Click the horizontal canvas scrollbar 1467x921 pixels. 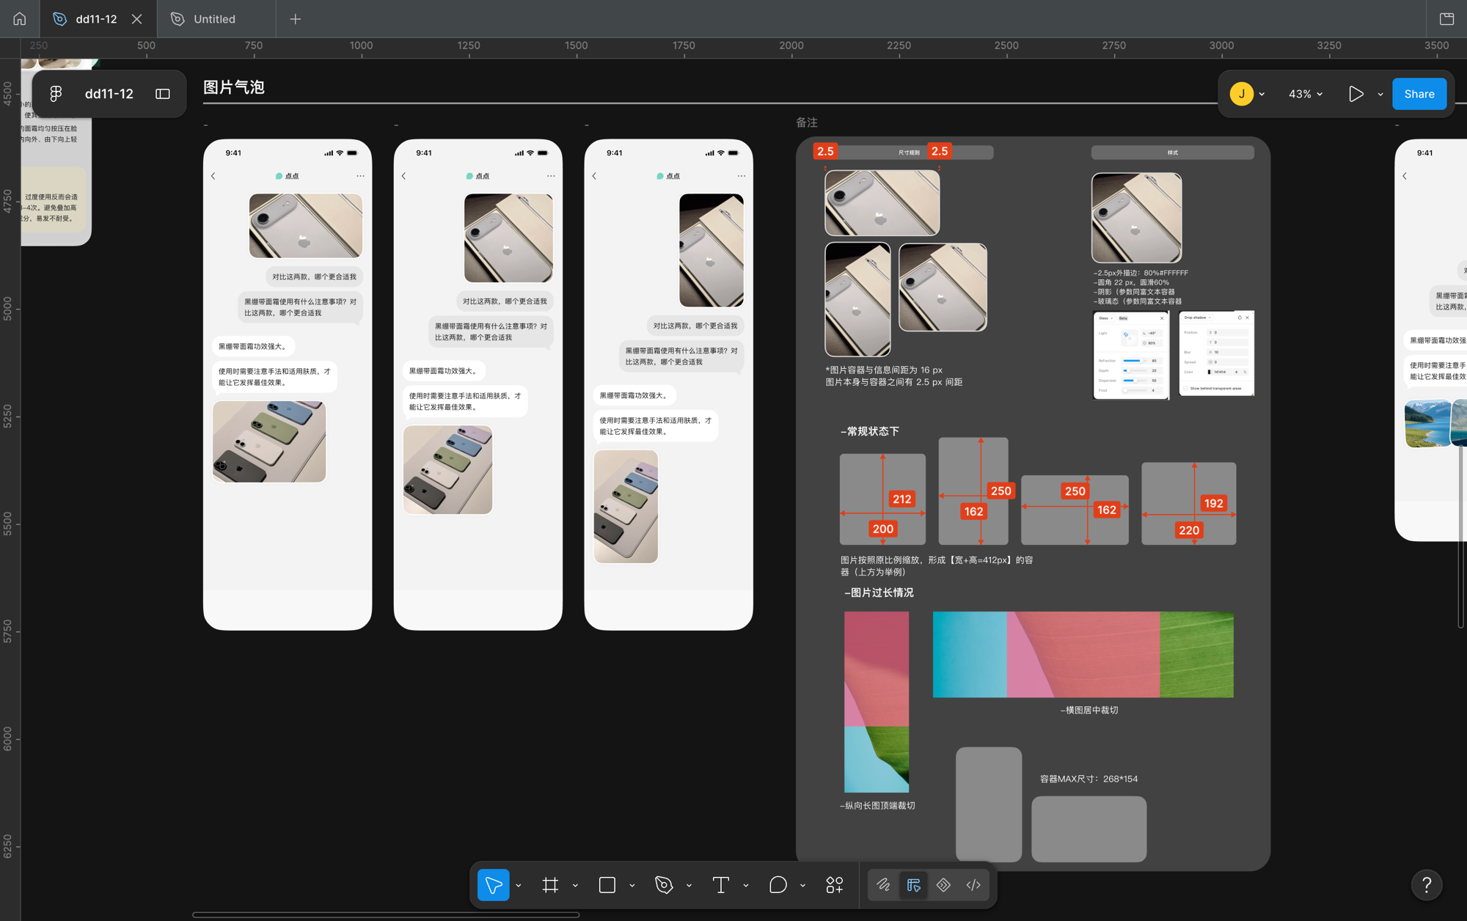tap(386, 914)
